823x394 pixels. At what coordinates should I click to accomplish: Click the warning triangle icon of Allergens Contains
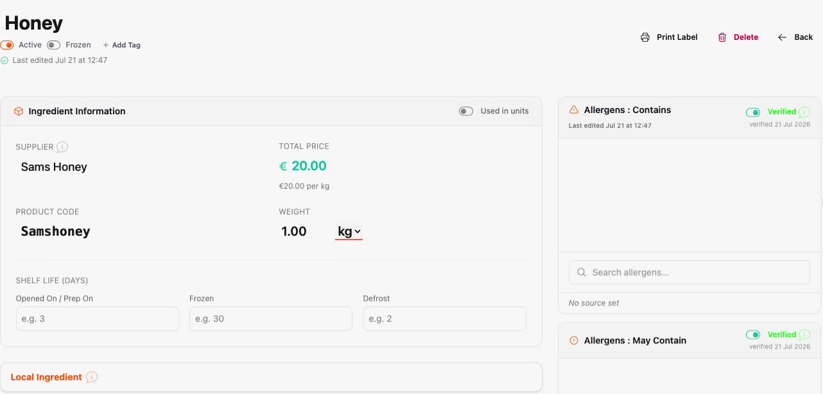coord(574,110)
